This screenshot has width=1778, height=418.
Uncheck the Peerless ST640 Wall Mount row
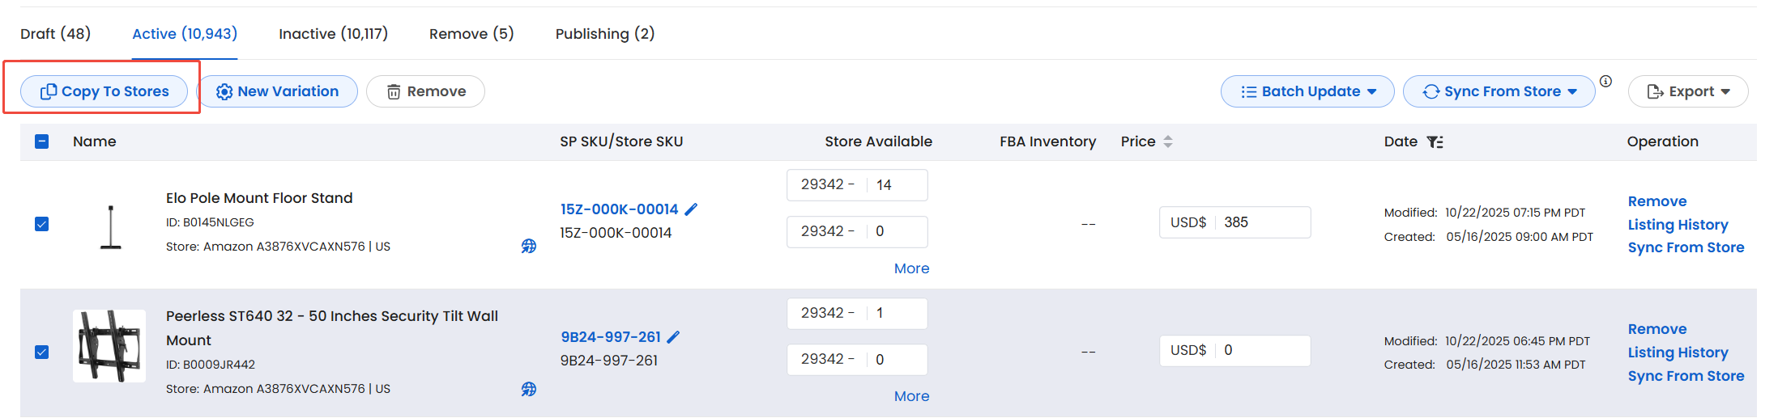[42, 352]
